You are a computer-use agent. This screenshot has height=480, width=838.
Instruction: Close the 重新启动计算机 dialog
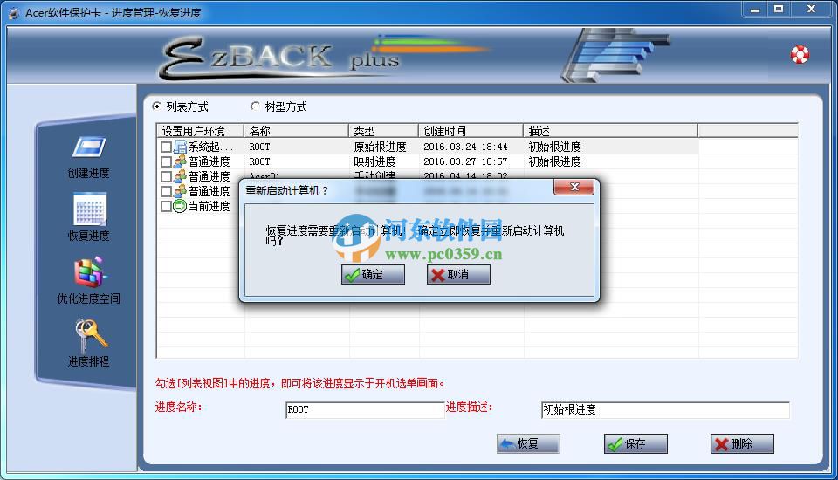coord(574,187)
